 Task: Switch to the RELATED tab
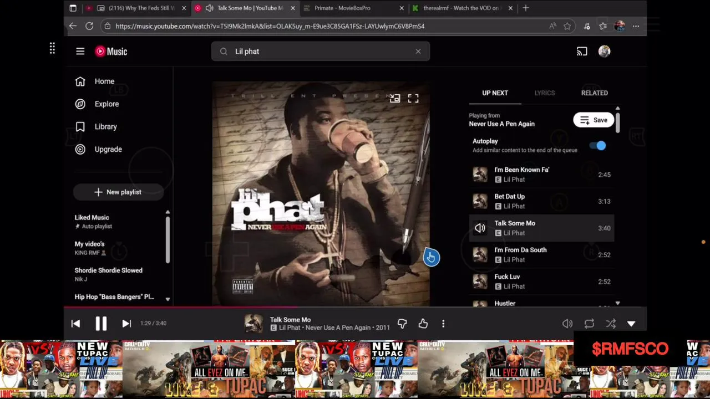[595, 93]
